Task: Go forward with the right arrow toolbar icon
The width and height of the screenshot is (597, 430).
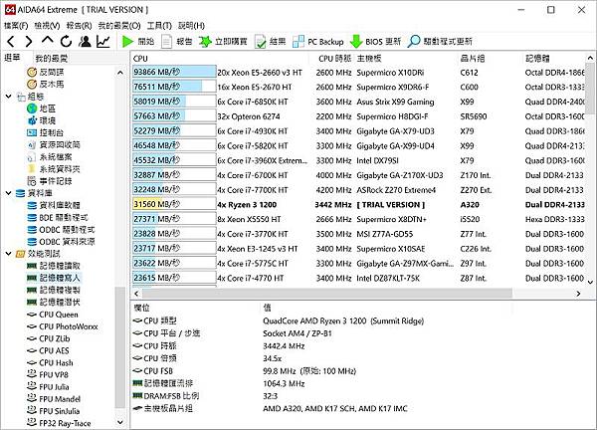Action: pos(29,41)
